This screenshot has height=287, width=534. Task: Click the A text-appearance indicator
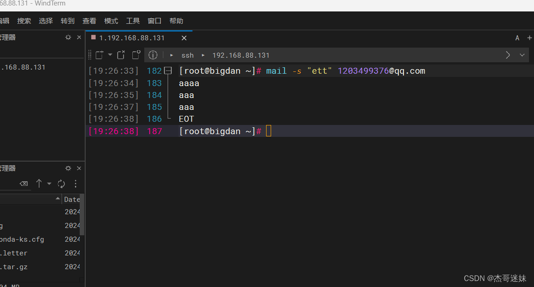[517, 38]
